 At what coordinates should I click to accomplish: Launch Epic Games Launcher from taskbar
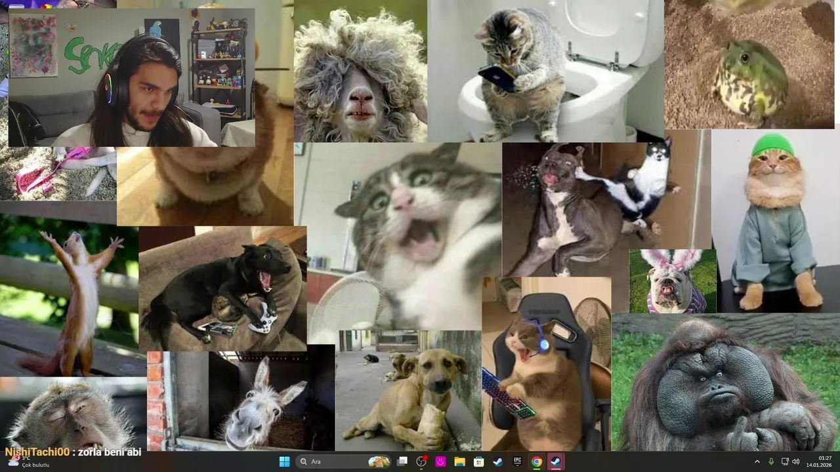pos(517,462)
